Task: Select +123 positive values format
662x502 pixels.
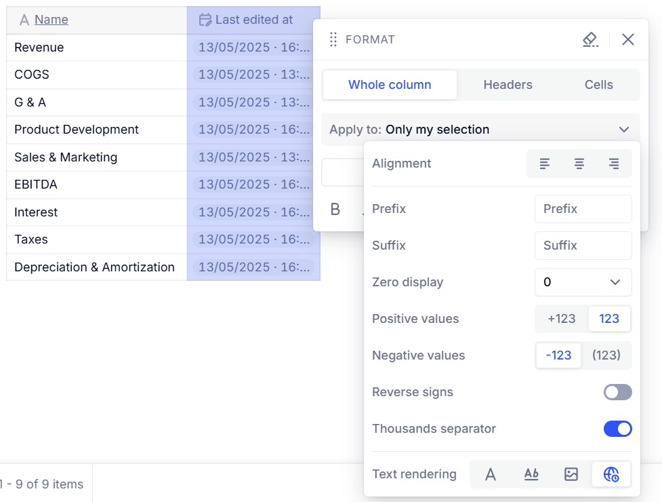Action: coord(562,319)
